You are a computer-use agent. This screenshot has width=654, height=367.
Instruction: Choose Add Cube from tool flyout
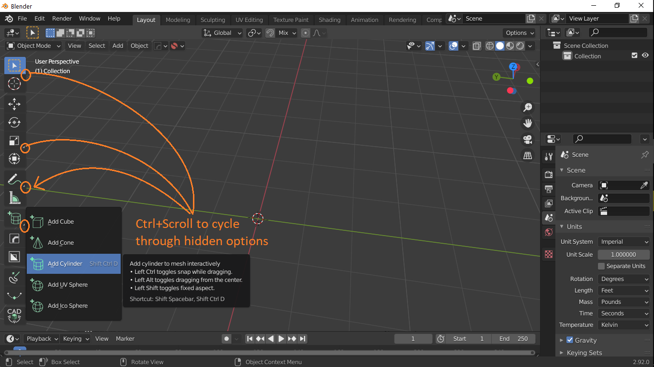(x=74, y=222)
